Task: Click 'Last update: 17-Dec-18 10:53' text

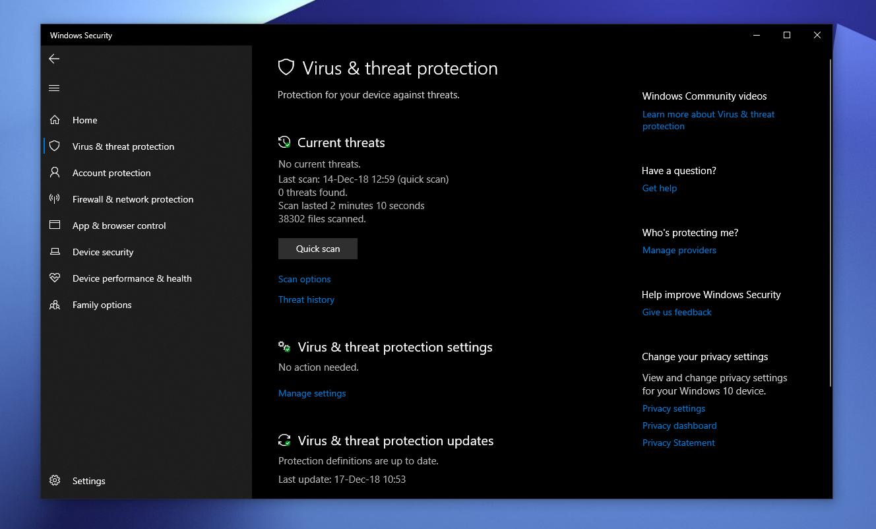Action: click(342, 480)
